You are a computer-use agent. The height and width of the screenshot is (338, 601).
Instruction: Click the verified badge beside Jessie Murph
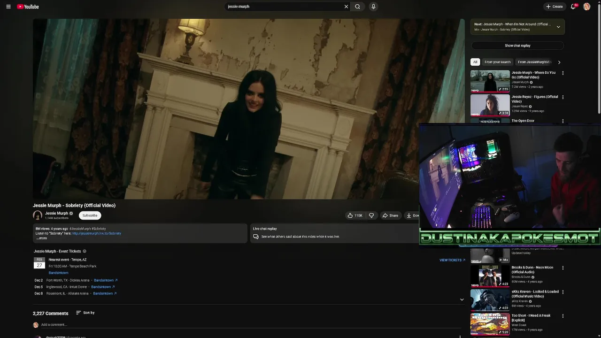pyautogui.click(x=71, y=214)
